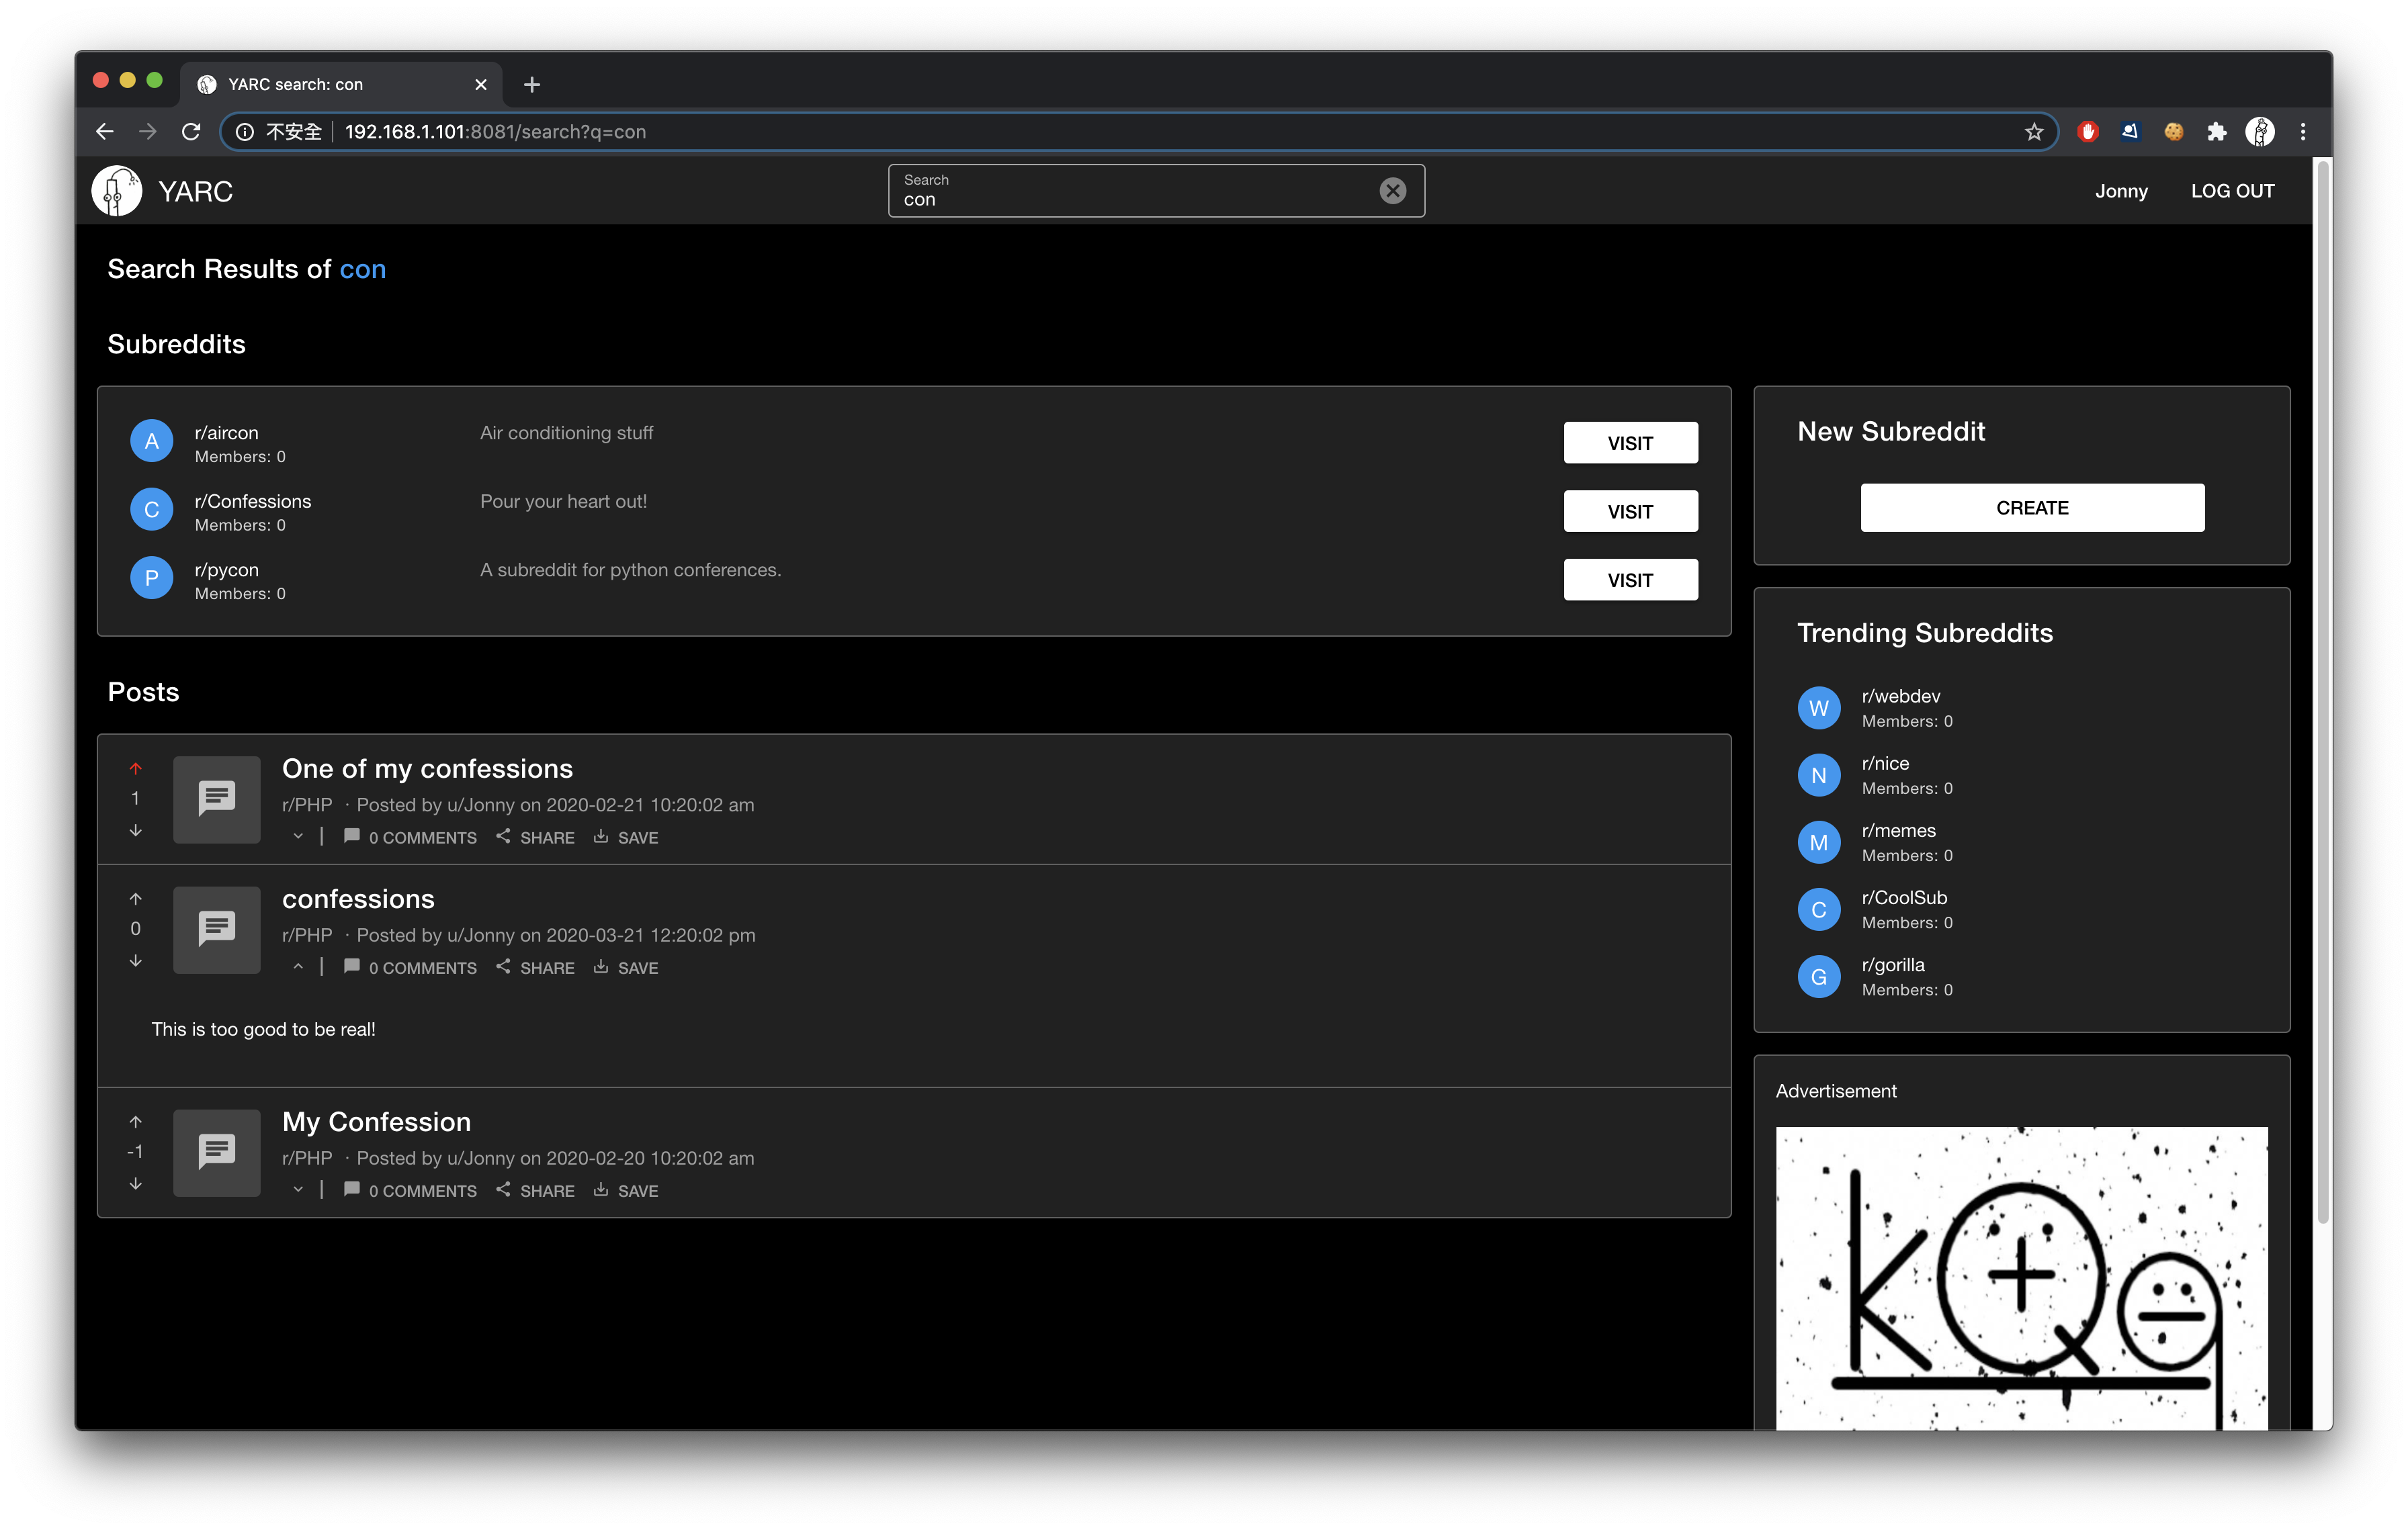Open trending subreddit r/memes
The height and width of the screenshot is (1530, 2408).
[x=1898, y=830]
